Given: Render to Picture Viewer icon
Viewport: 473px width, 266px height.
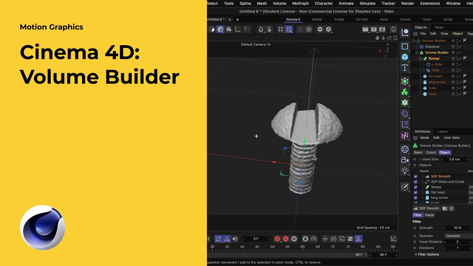Looking at the screenshot, I should pyautogui.click(x=374, y=29).
